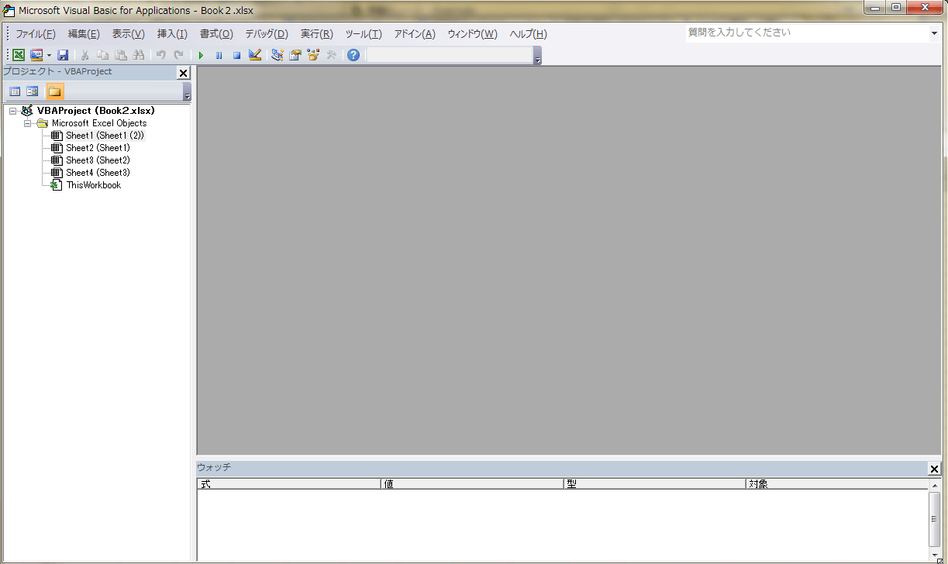Open the 表示(V) menu
The image size is (948, 564).
pyautogui.click(x=129, y=34)
